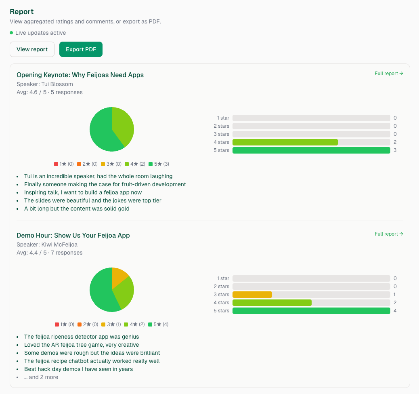Click the View report button
This screenshot has height=394, width=419.
tap(32, 49)
